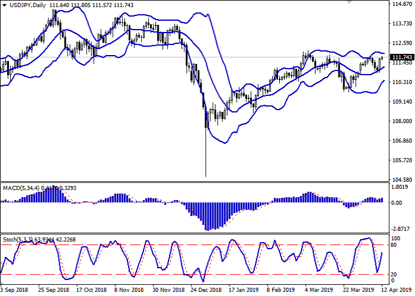Click the 8 Feb 2019 date label
The width and height of the screenshot is (415, 296).
click(x=279, y=291)
